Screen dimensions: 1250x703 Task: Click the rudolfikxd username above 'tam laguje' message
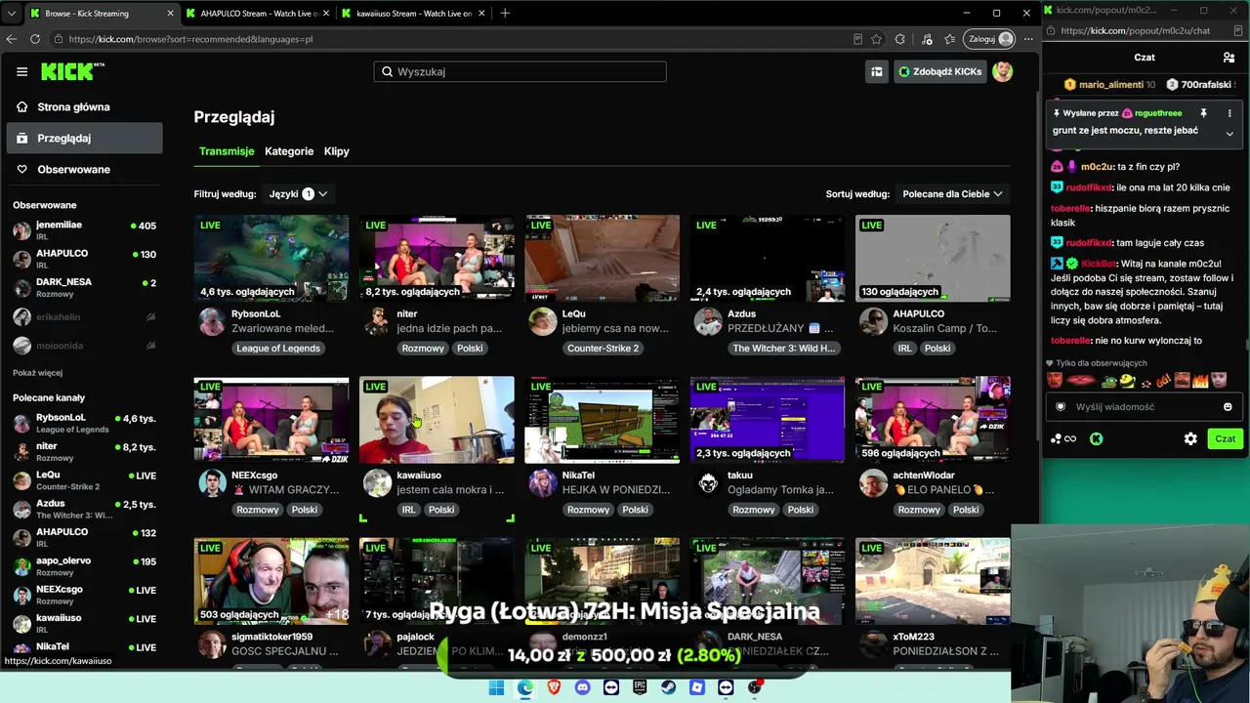pos(1089,243)
